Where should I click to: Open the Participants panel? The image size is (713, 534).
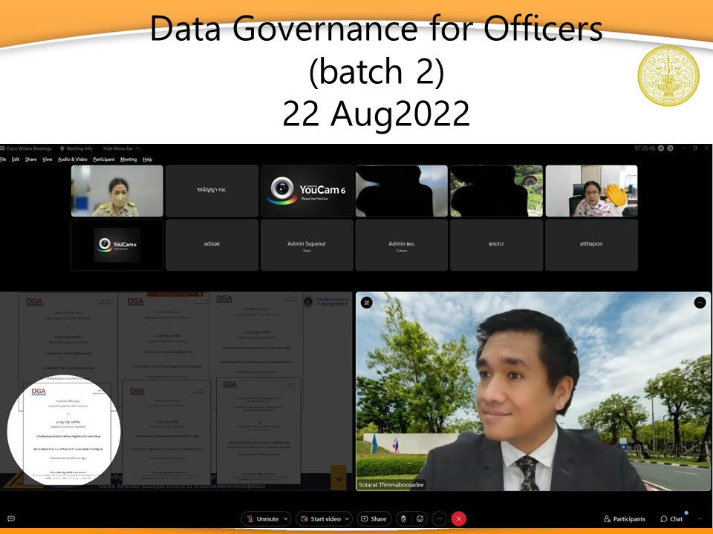[x=625, y=518]
